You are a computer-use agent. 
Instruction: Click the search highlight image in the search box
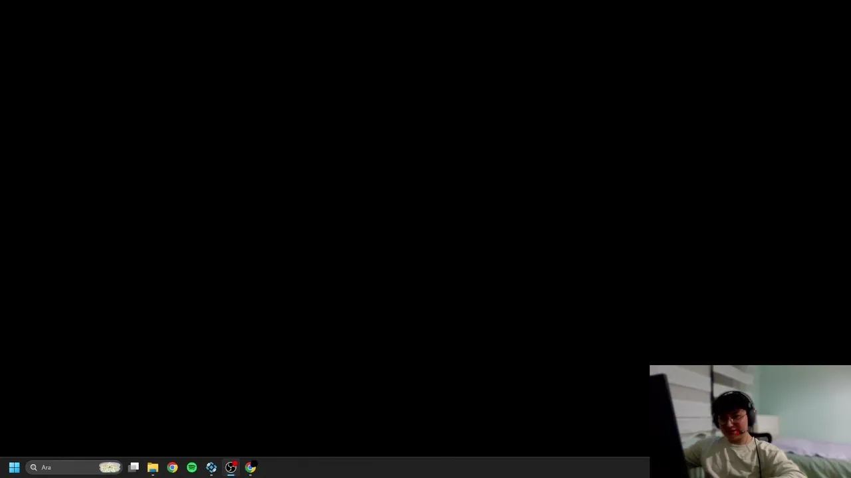[x=110, y=467]
